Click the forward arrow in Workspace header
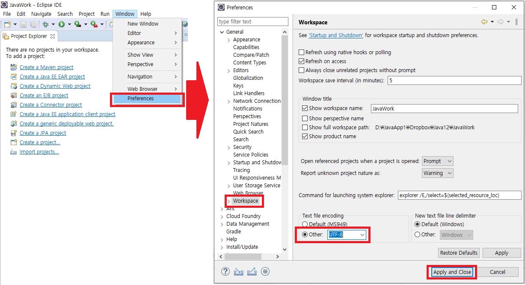 (x=501, y=22)
